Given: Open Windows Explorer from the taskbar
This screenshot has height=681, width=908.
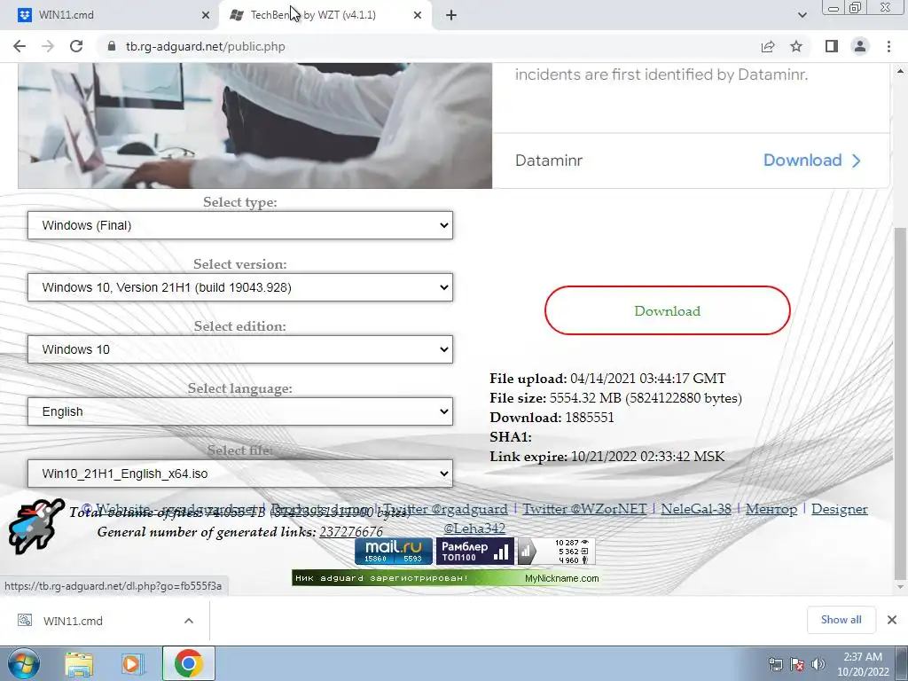Looking at the screenshot, I should 79,663.
